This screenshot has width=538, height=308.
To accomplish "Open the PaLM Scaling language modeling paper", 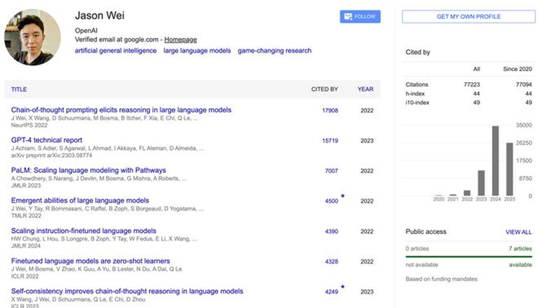I will click(89, 170).
